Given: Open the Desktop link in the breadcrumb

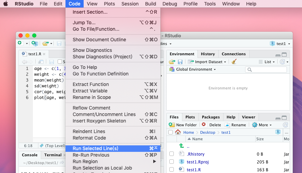Looking at the screenshot, I should pyautogui.click(x=208, y=132).
